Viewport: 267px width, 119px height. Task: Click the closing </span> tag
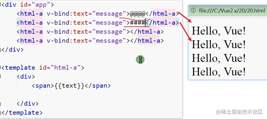98,86
